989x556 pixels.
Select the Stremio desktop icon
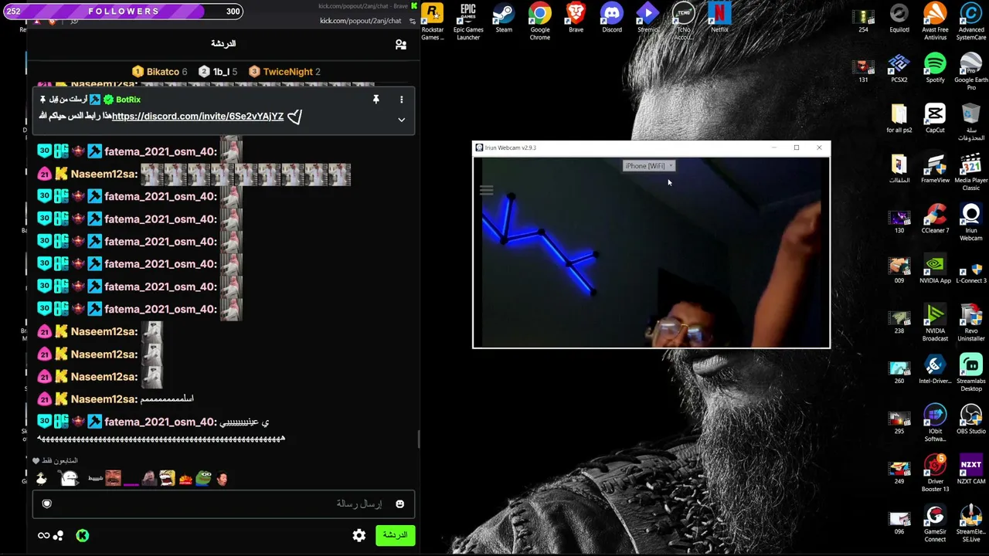(647, 19)
